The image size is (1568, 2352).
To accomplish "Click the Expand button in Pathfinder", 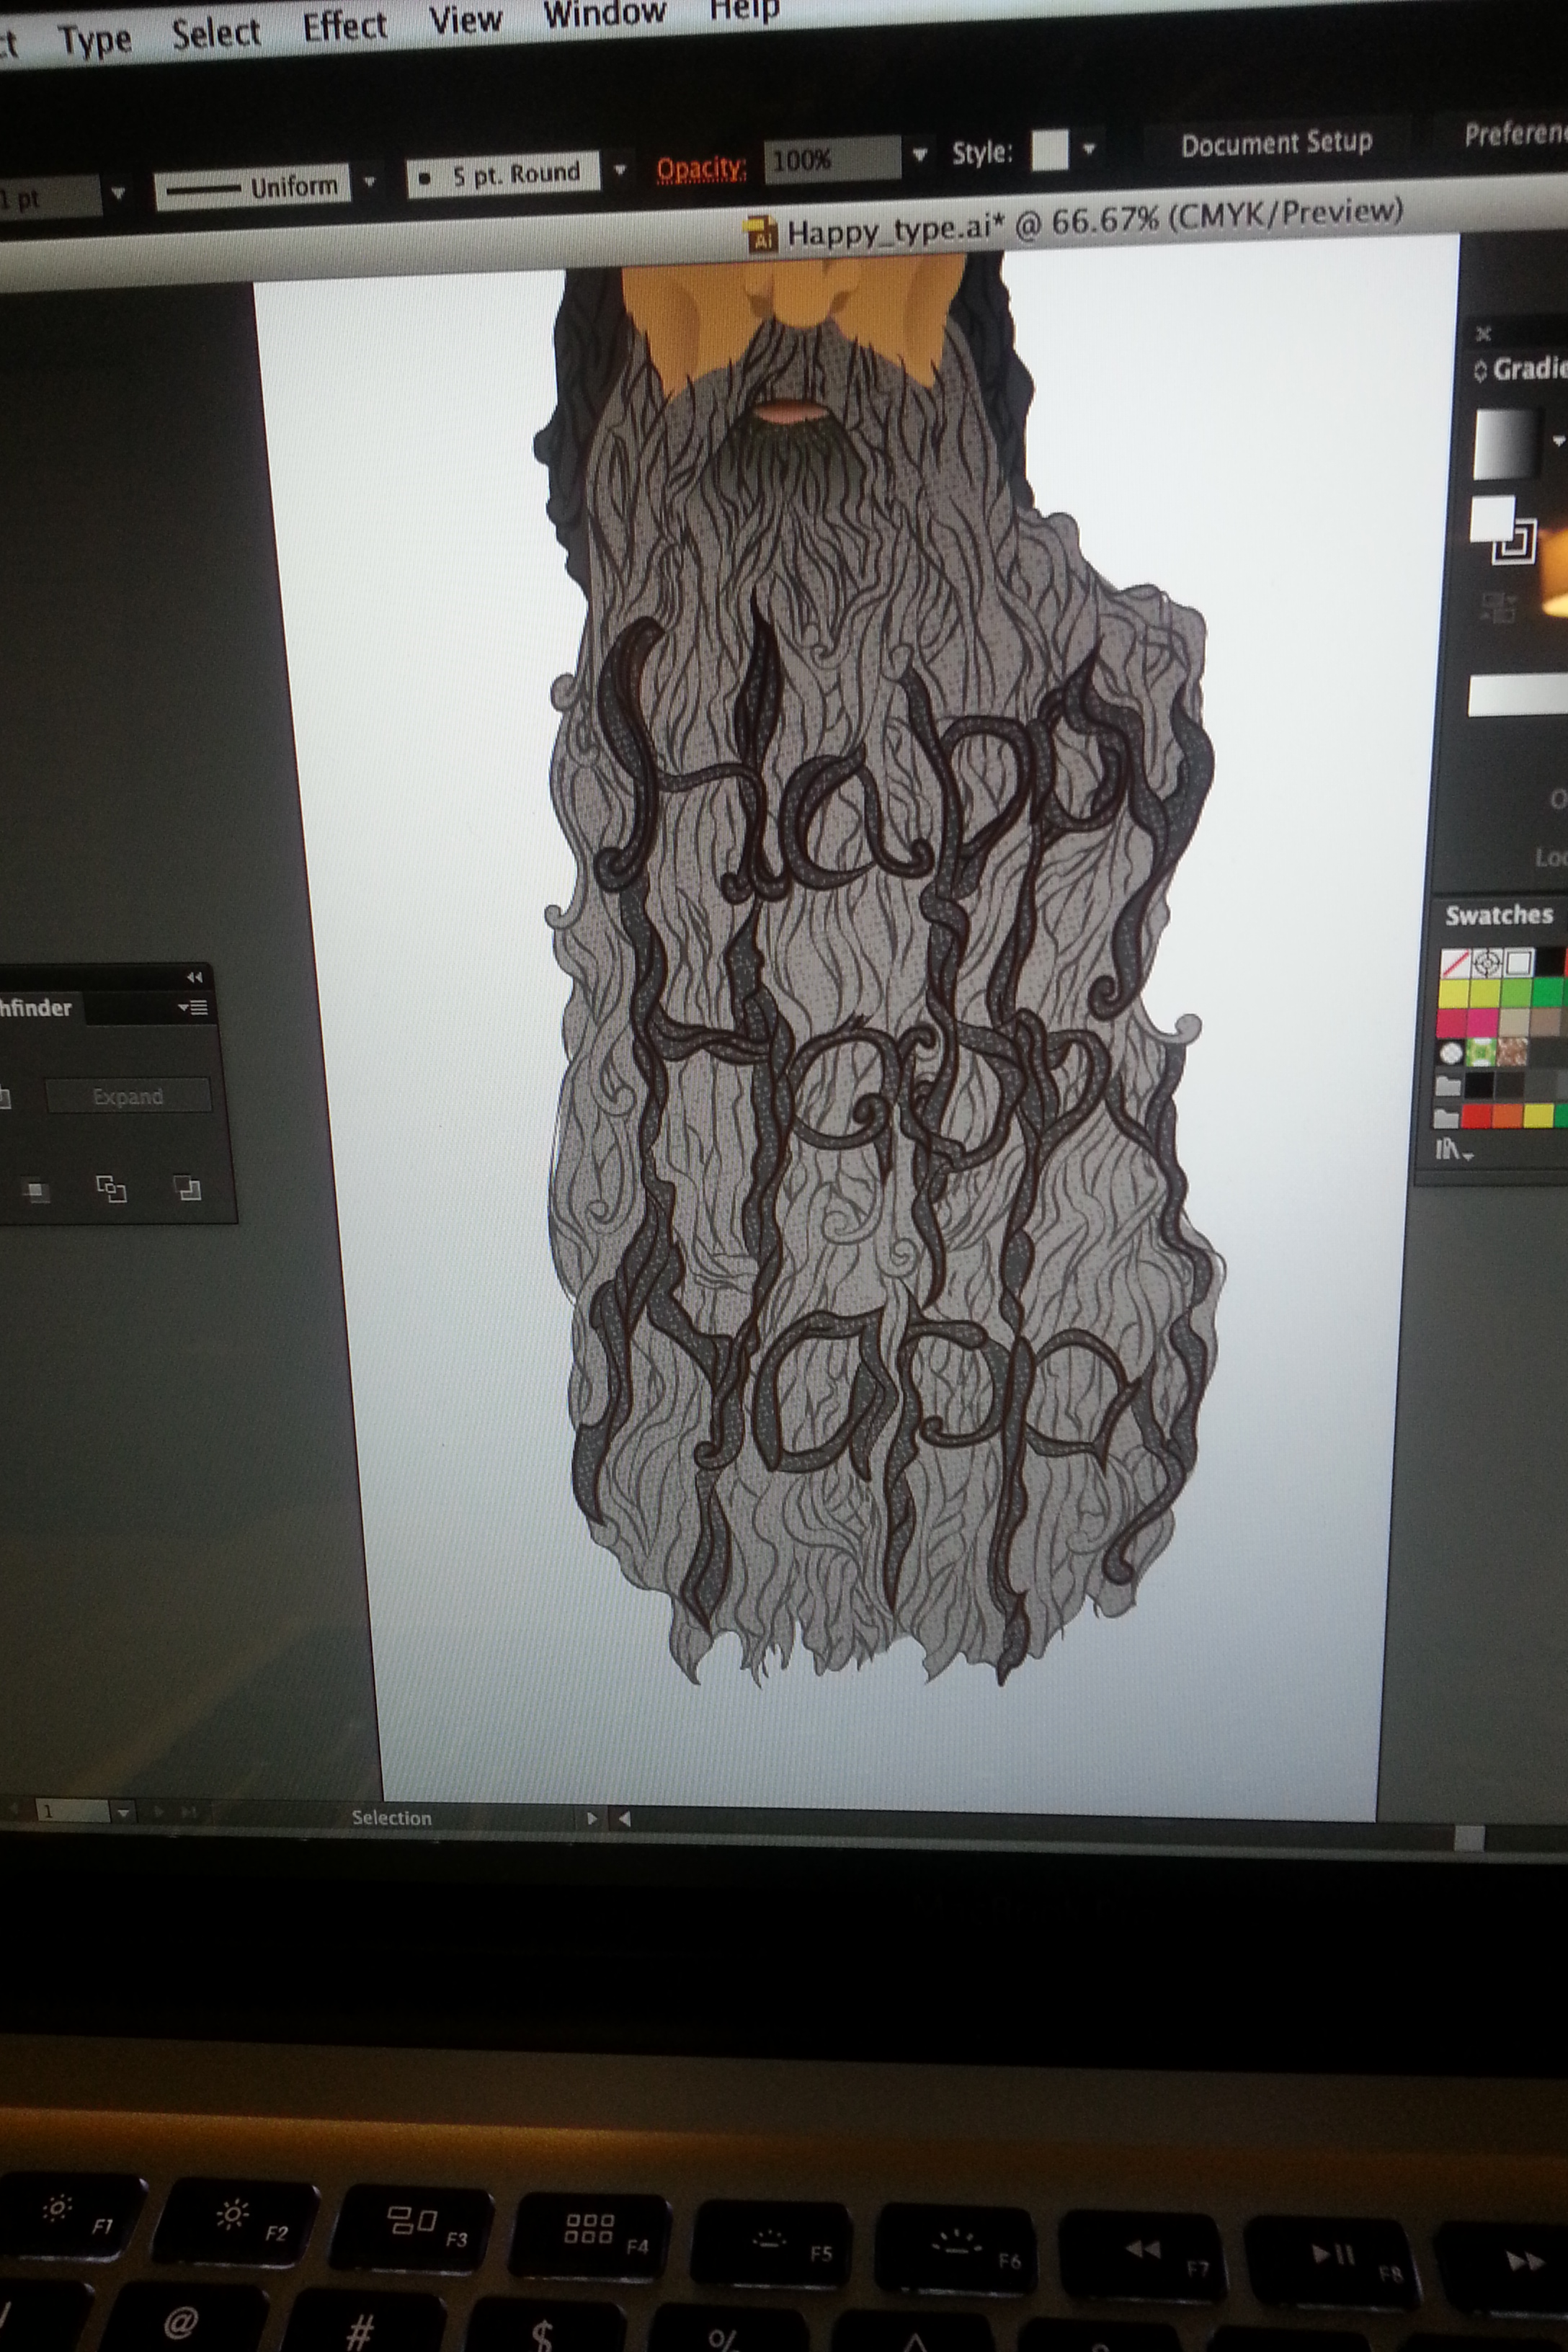I will tap(128, 1096).
